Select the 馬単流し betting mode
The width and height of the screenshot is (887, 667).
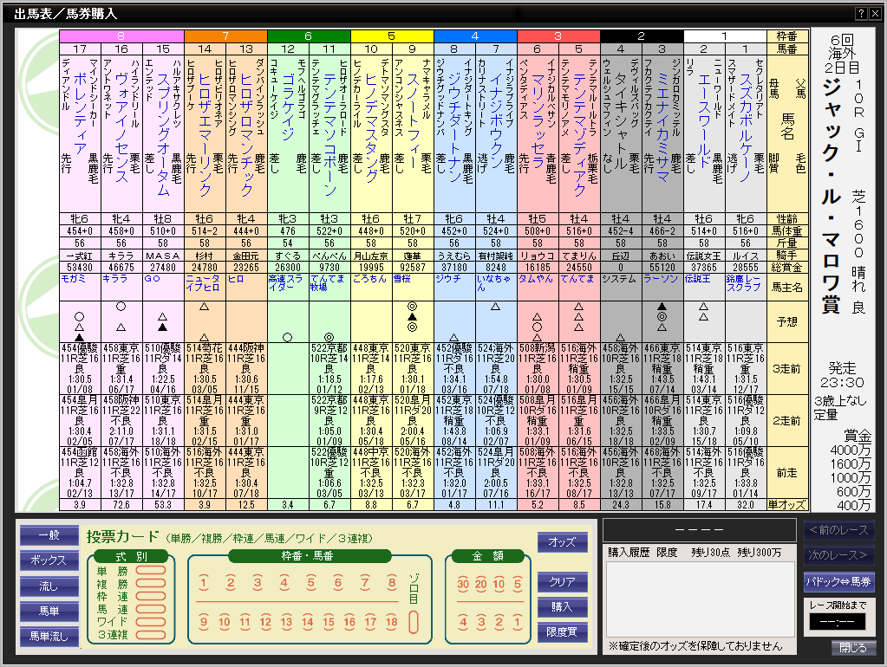(x=49, y=637)
